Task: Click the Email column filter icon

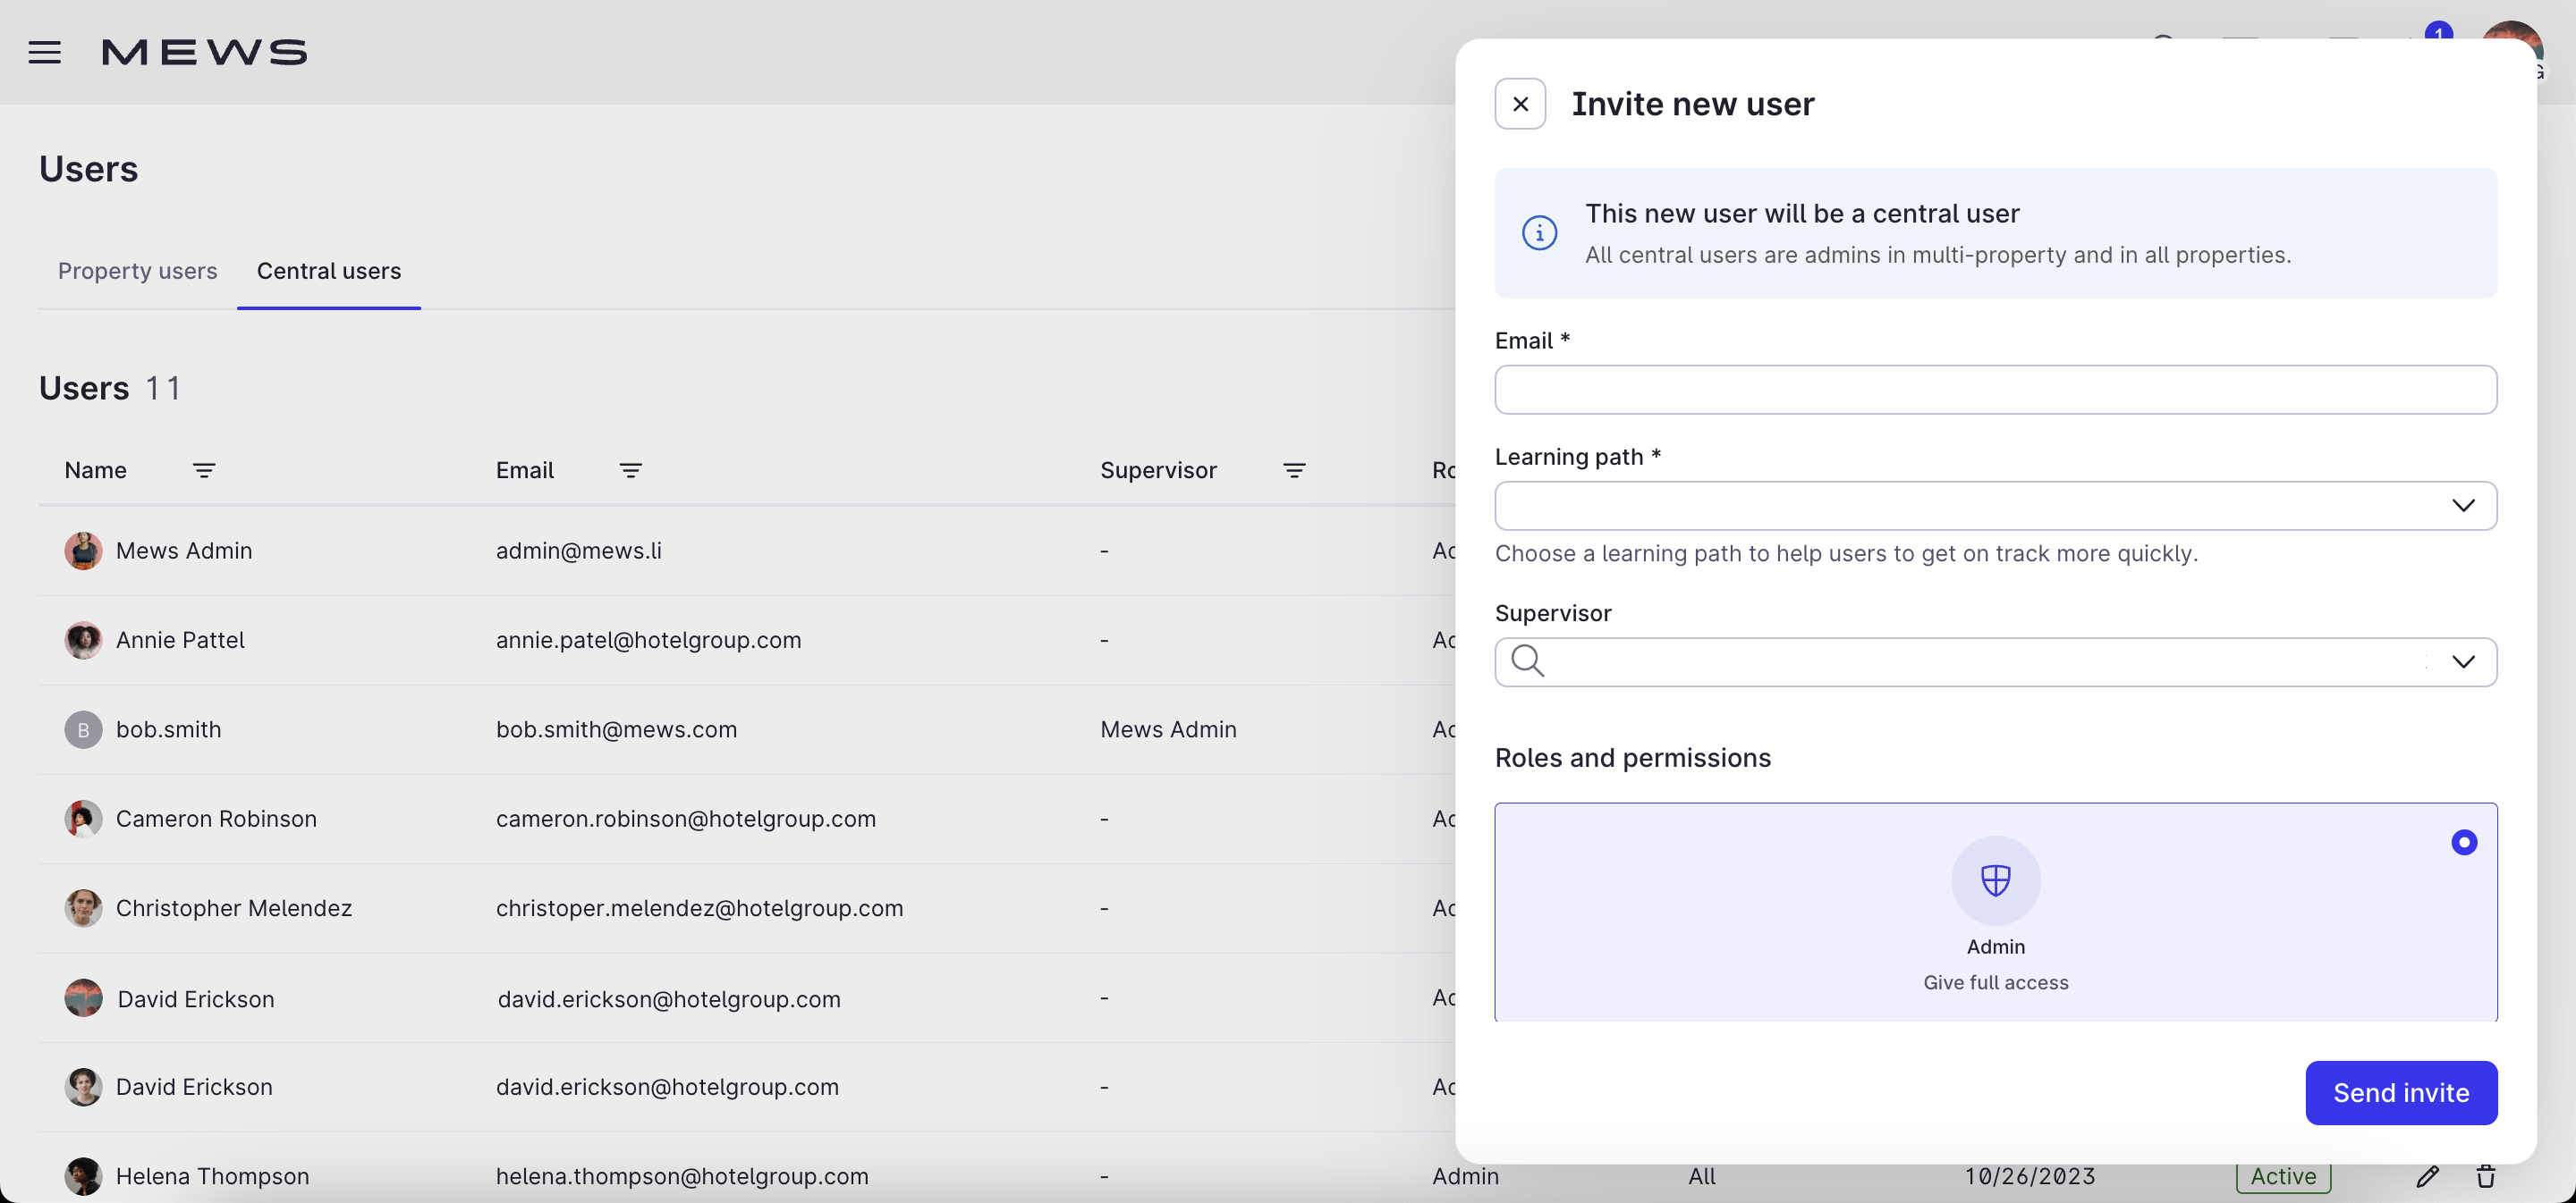Action: click(x=630, y=471)
